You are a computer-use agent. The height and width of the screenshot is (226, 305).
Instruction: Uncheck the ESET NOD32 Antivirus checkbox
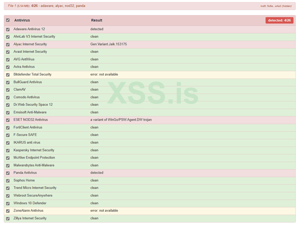click(x=8, y=120)
